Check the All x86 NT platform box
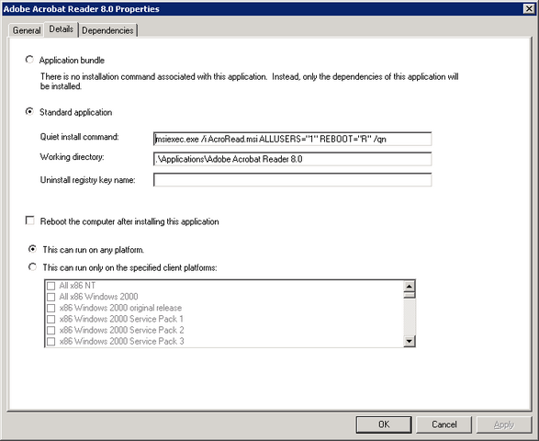The image size is (539, 441). [x=51, y=286]
